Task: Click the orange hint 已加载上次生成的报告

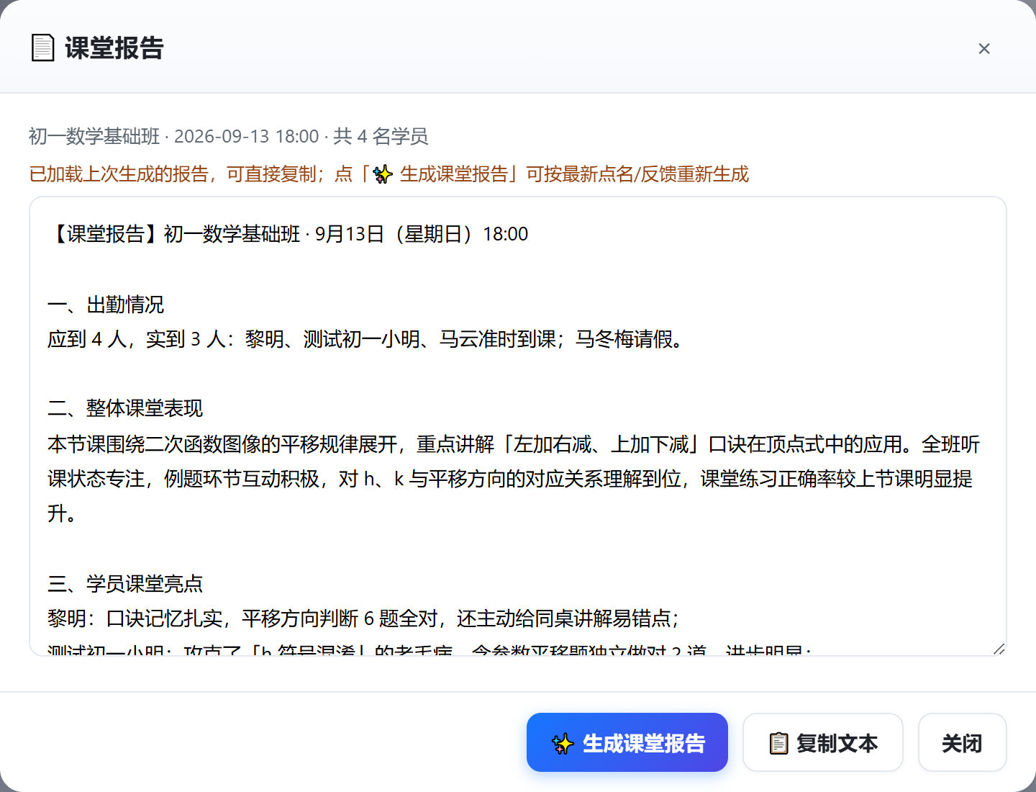Action: (x=389, y=174)
